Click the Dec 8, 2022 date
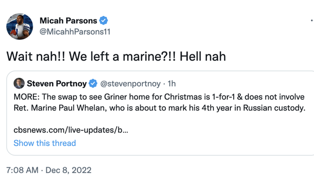 [68, 170]
